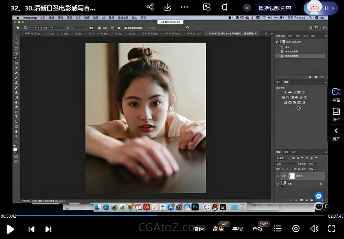Click the blue chat bubble icon
The width and height of the screenshot is (344, 239).
(319, 196)
